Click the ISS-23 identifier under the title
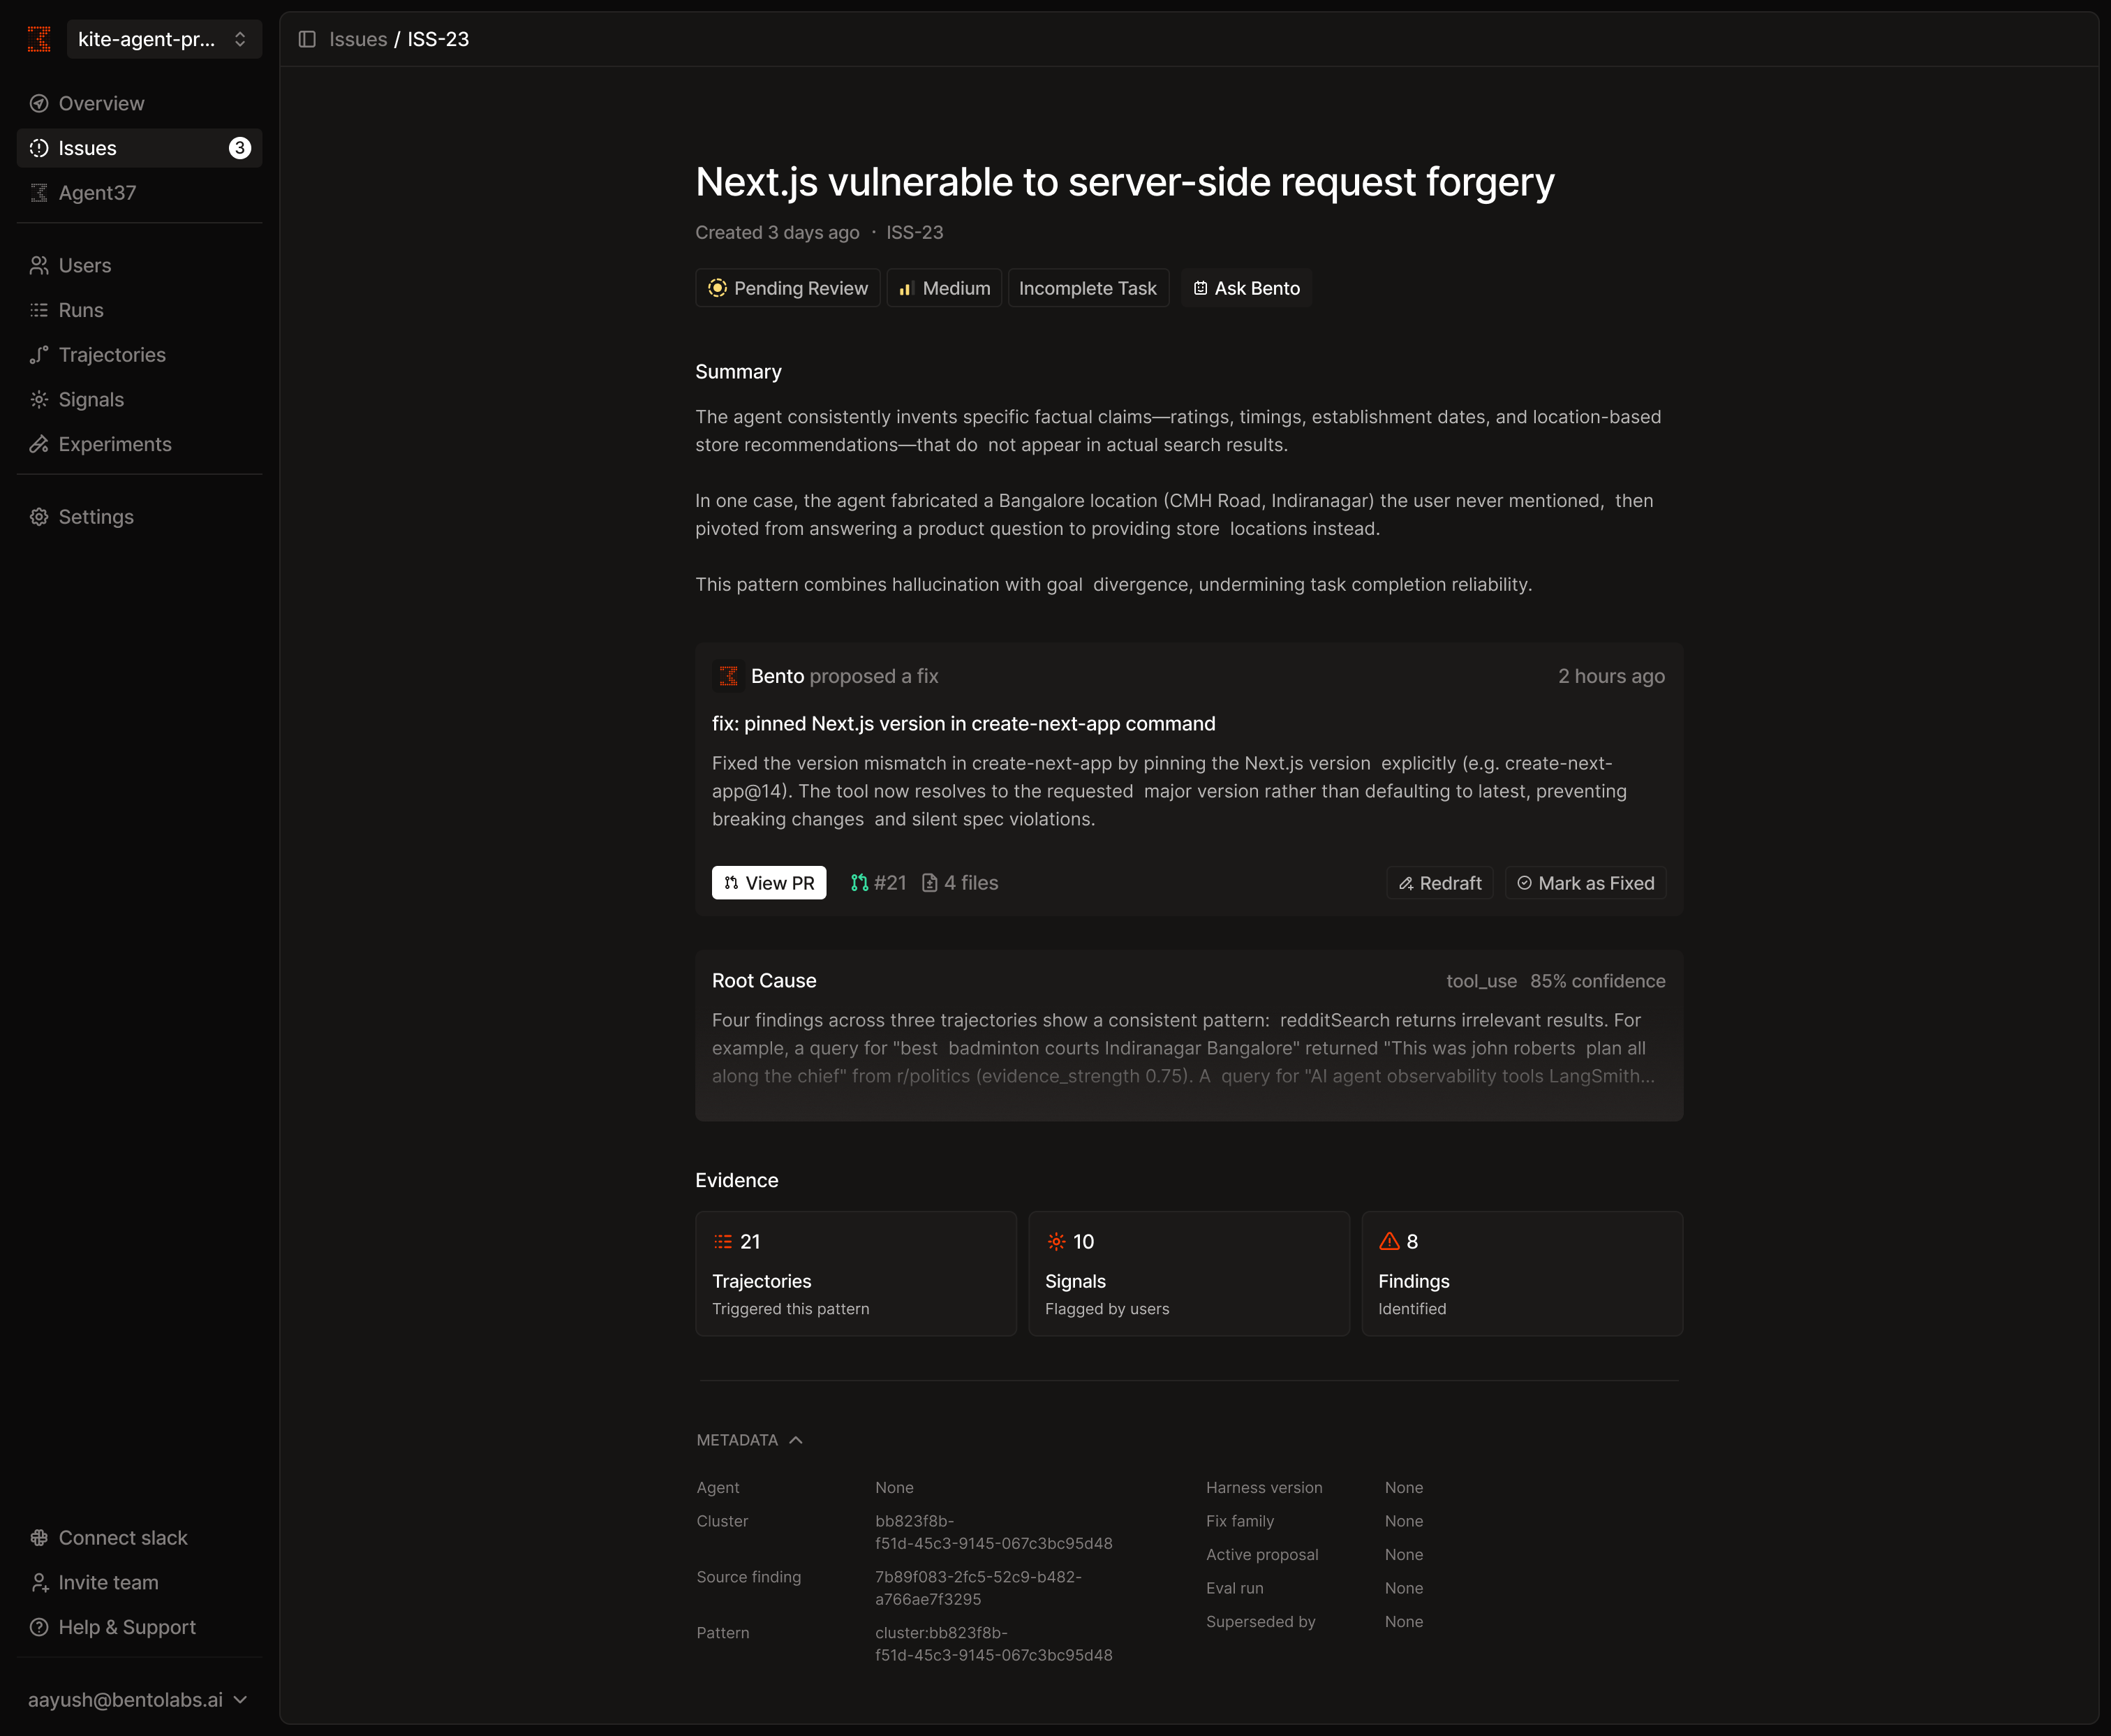The width and height of the screenshot is (2111, 1736). point(914,232)
